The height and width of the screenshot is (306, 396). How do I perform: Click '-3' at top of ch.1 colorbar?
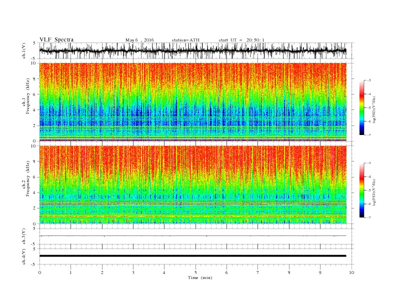pos(369,80)
